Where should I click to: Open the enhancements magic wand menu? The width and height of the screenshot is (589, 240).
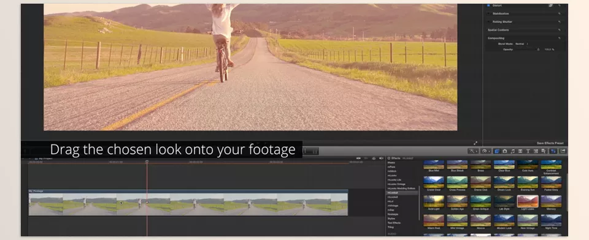click(x=473, y=151)
